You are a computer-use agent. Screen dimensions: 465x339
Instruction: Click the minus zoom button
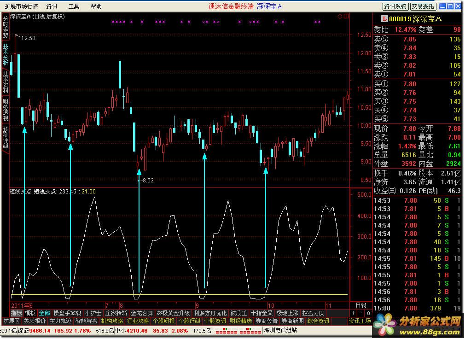pyautogui.click(x=360, y=313)
